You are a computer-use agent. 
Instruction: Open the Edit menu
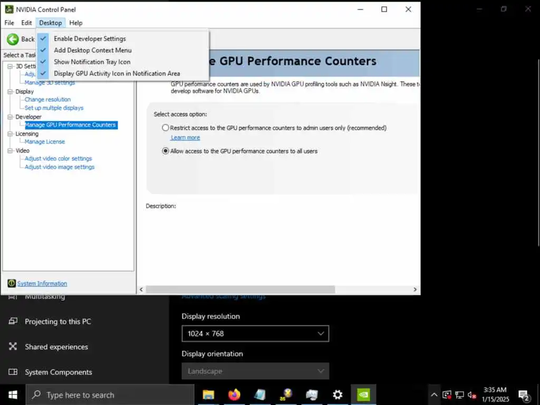(x=26, y=23)
